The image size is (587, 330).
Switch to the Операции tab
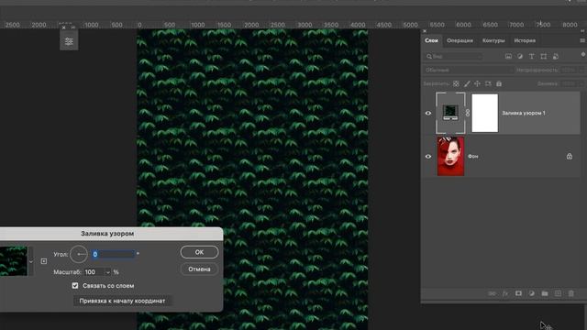460,40
